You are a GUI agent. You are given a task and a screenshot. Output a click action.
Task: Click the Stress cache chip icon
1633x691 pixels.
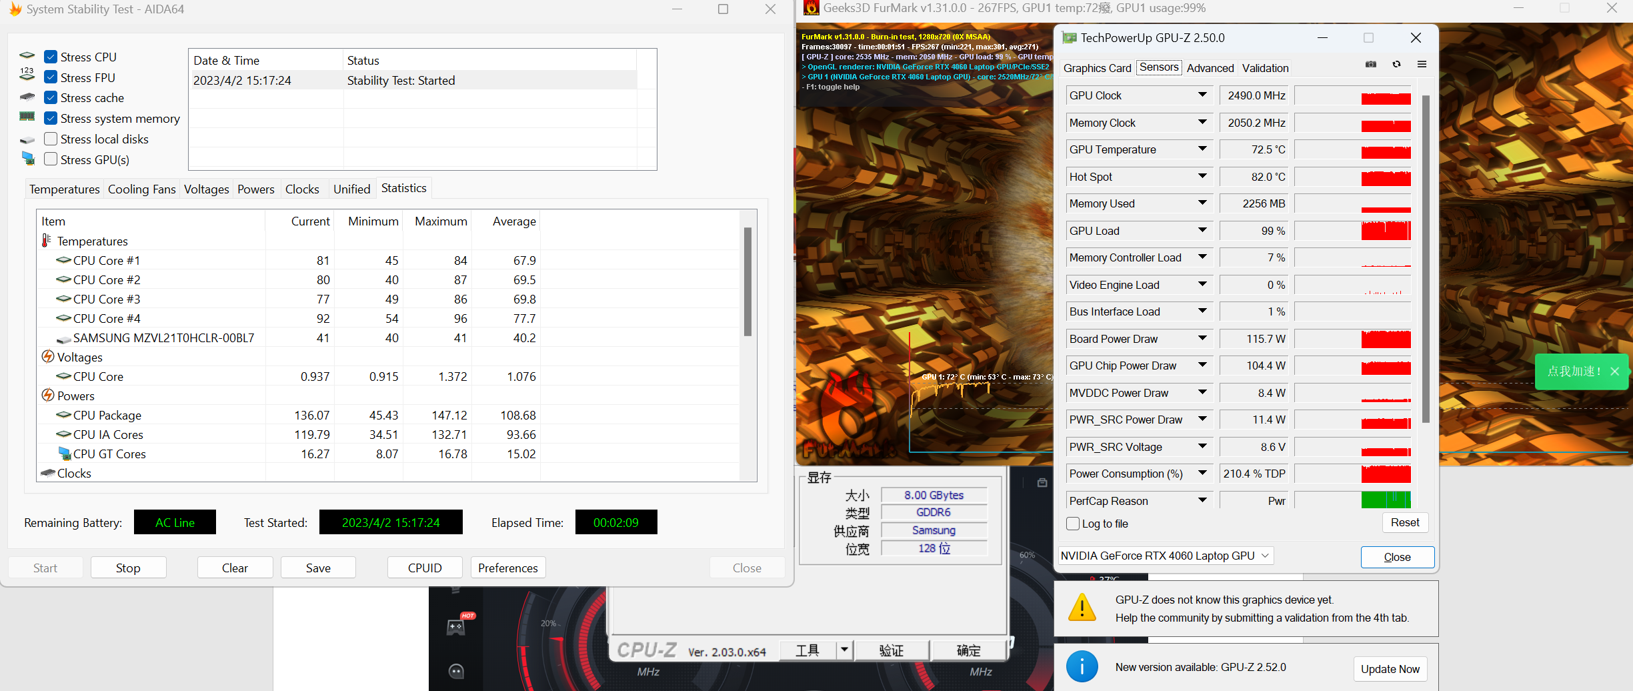27,97
